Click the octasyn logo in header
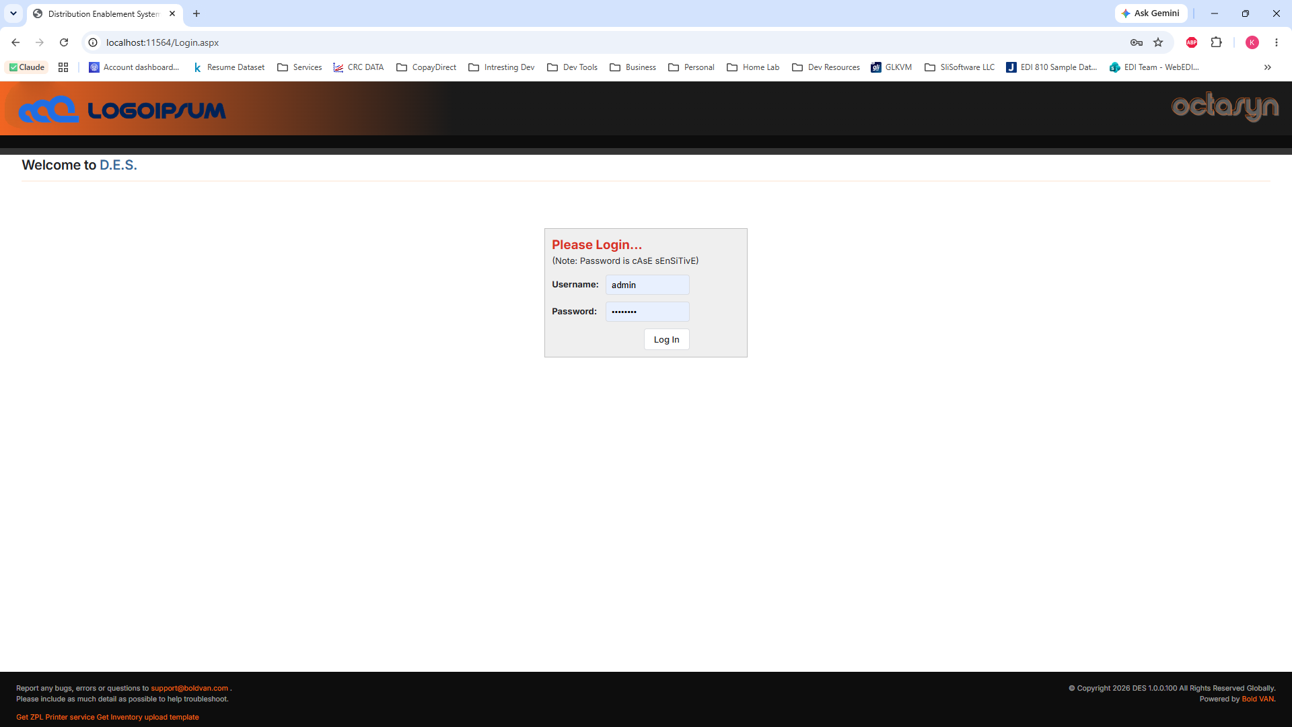This screenshot has height=727, width=1292. tap(1225, 106)
